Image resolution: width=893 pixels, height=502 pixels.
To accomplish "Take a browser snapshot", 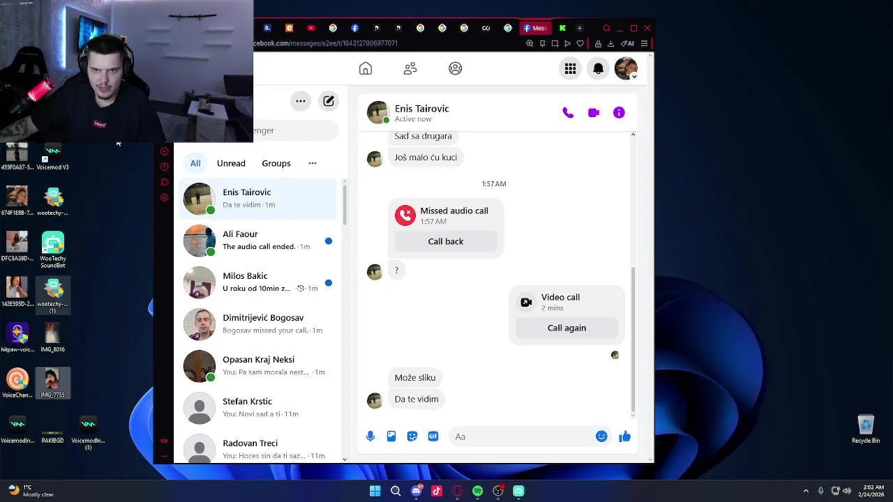I will coord(555,43).
